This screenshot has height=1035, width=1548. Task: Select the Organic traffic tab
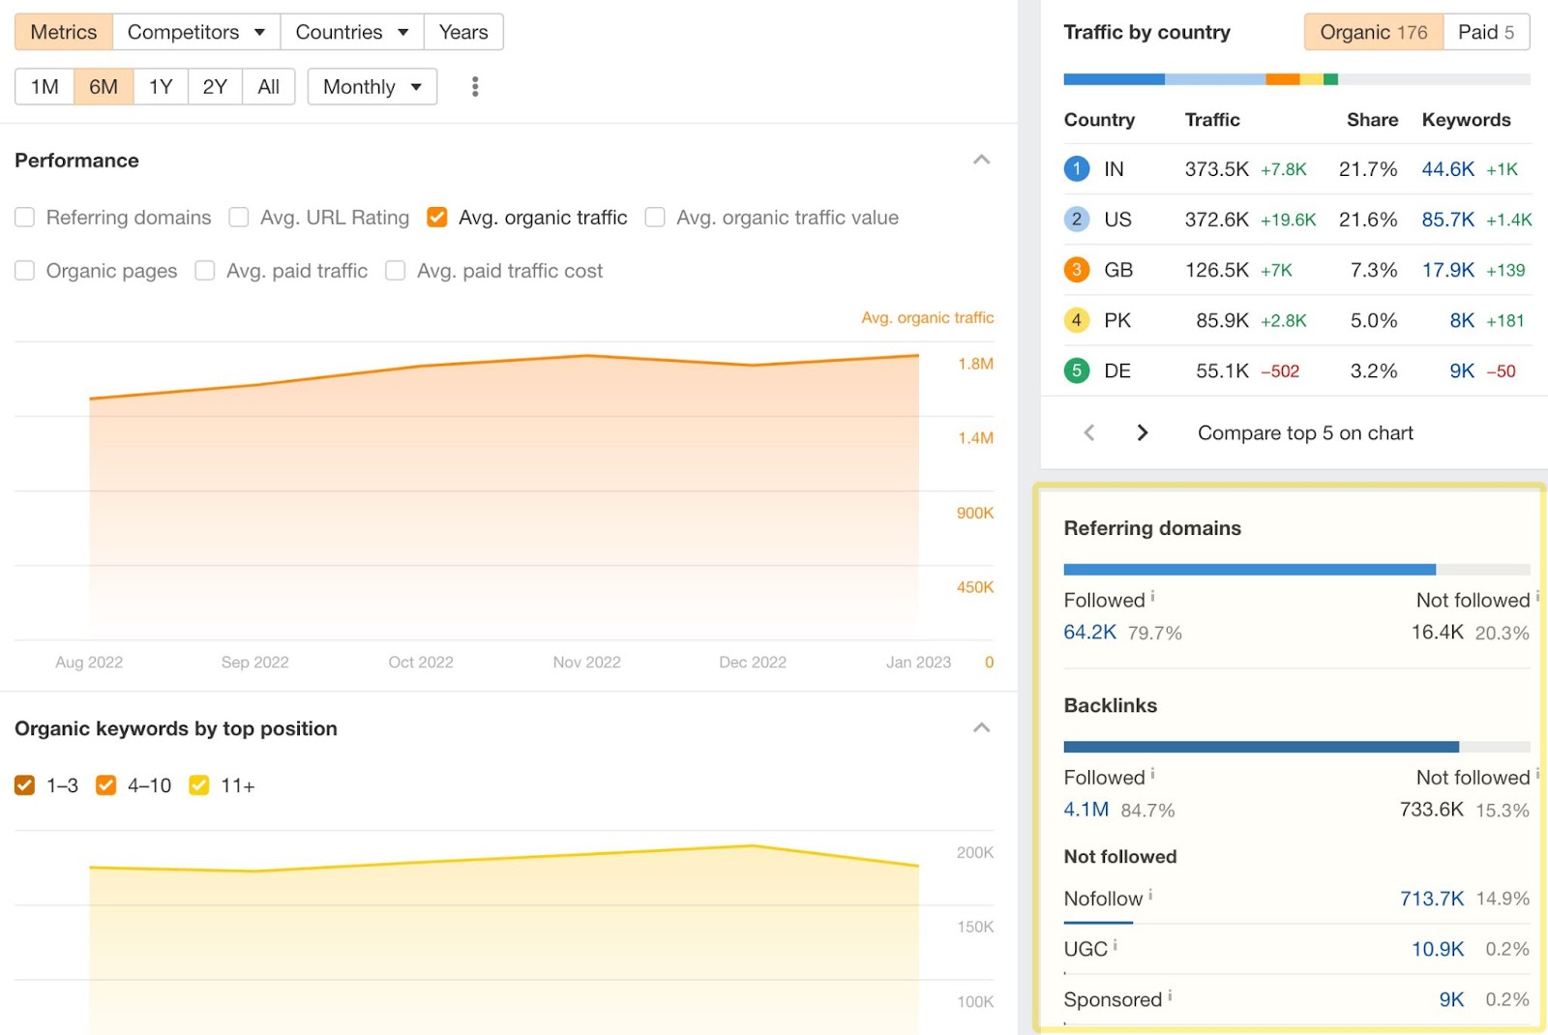[x=1373, y=31]
